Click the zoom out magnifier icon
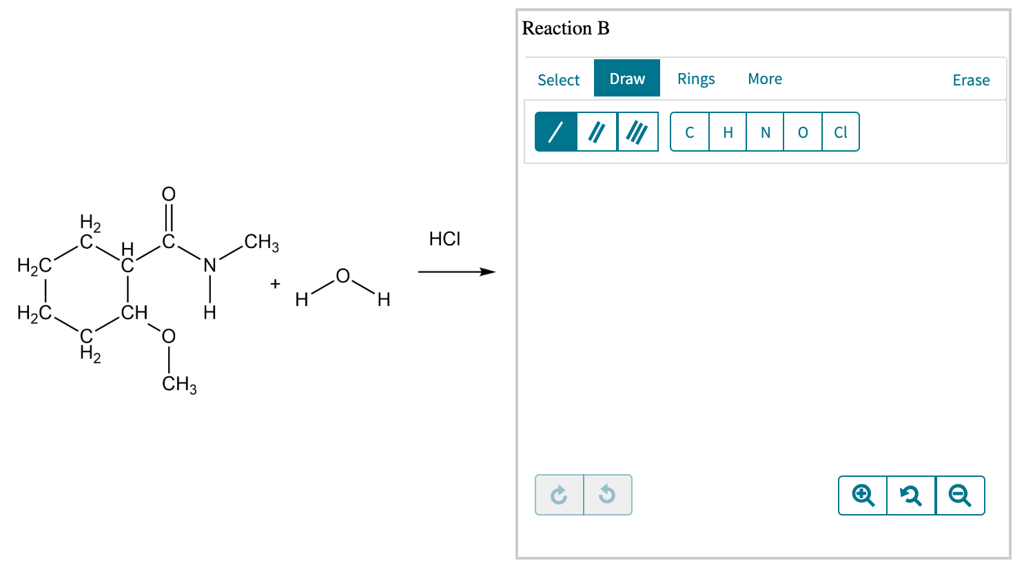 [961, 495]
